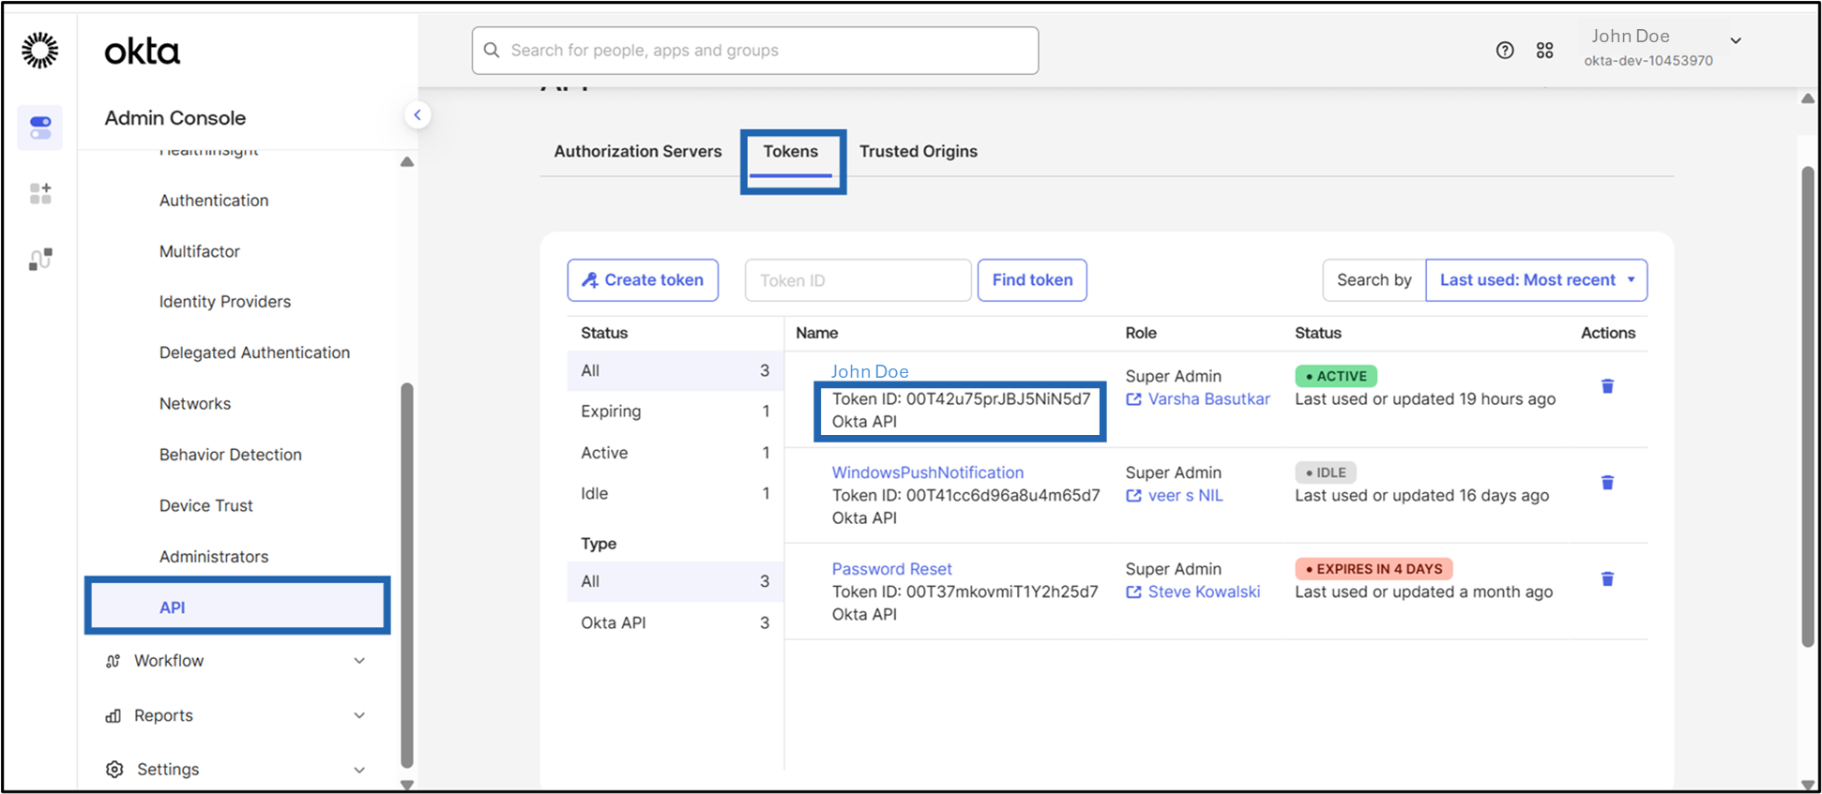
Task: Open the WindowsPushNotification token link
Action: [x=928, y=472]
